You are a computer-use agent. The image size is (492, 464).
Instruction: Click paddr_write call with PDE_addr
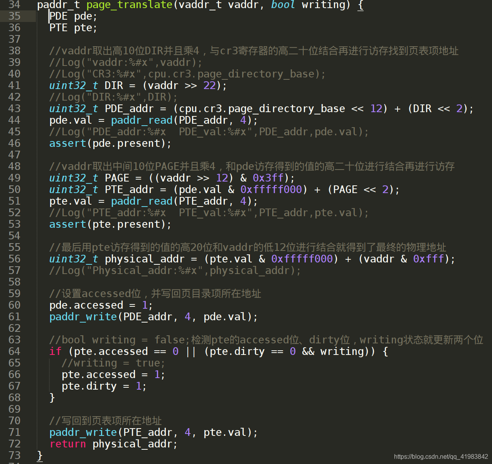coord(153,317)
